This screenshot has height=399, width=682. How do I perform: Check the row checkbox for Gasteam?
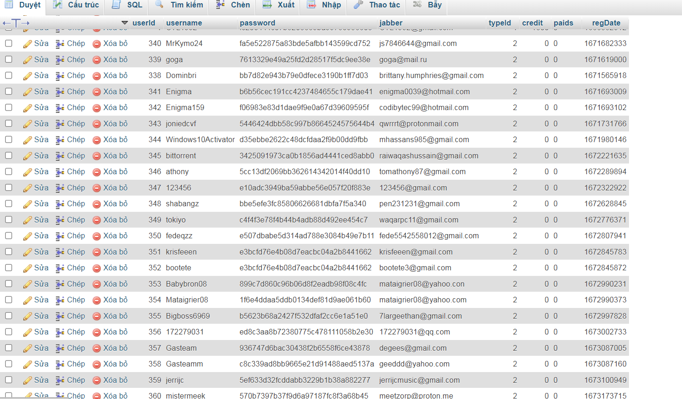(9, 348)
